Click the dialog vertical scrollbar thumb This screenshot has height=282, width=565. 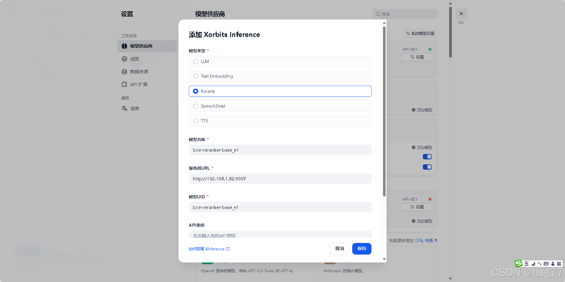click(x=384, y=111)
